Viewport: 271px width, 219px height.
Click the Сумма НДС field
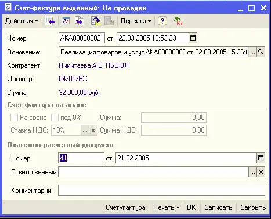(174, 130)
